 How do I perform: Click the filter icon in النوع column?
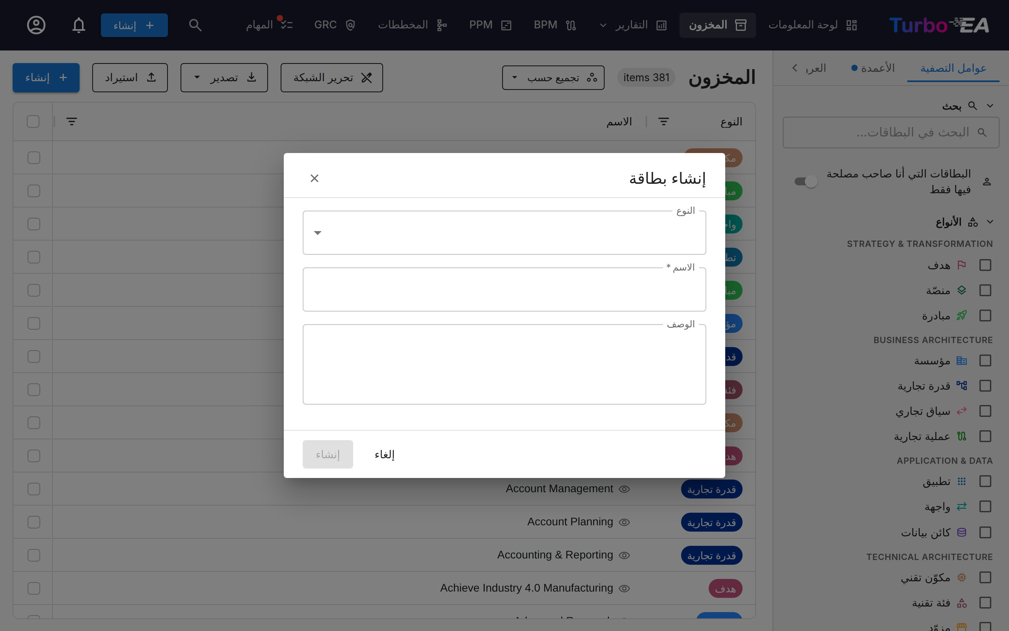(x=664, y=121)
